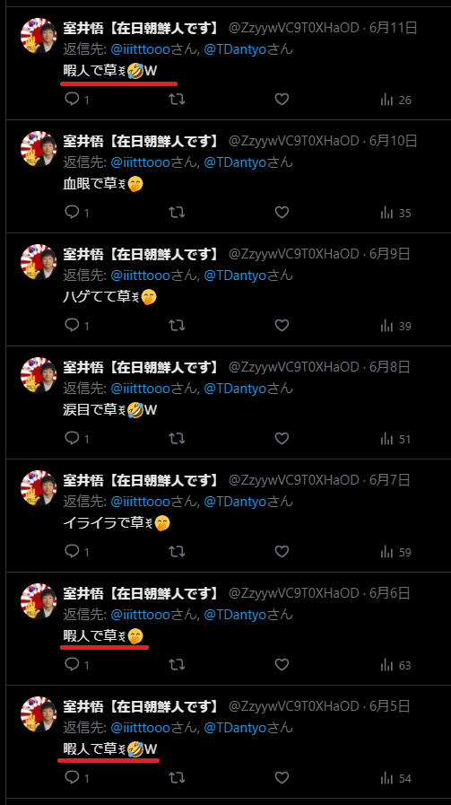
Task: Like the June 8 tweet
Action: (282, 439)
